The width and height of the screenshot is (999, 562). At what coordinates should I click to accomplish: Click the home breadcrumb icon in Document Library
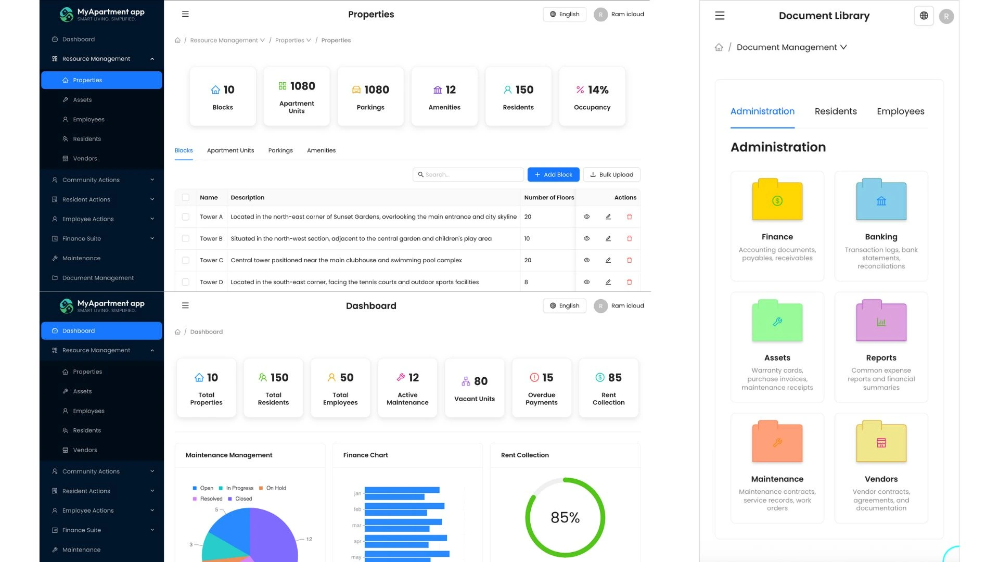(719, 47)
